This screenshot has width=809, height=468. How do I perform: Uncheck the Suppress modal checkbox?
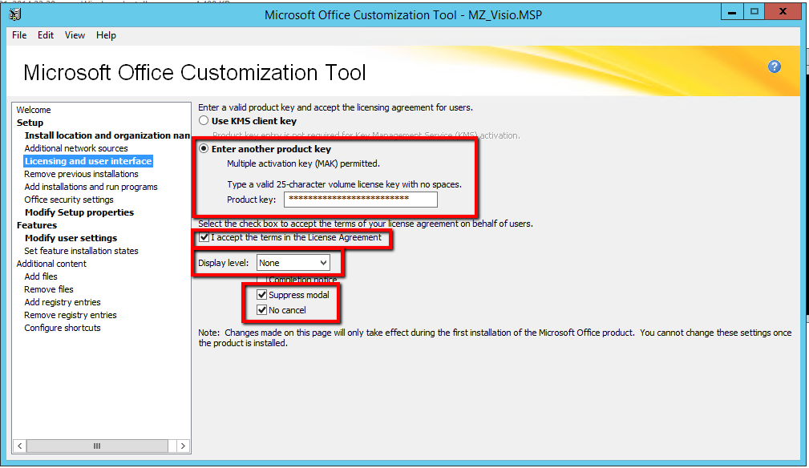click(x=261, y=295)
